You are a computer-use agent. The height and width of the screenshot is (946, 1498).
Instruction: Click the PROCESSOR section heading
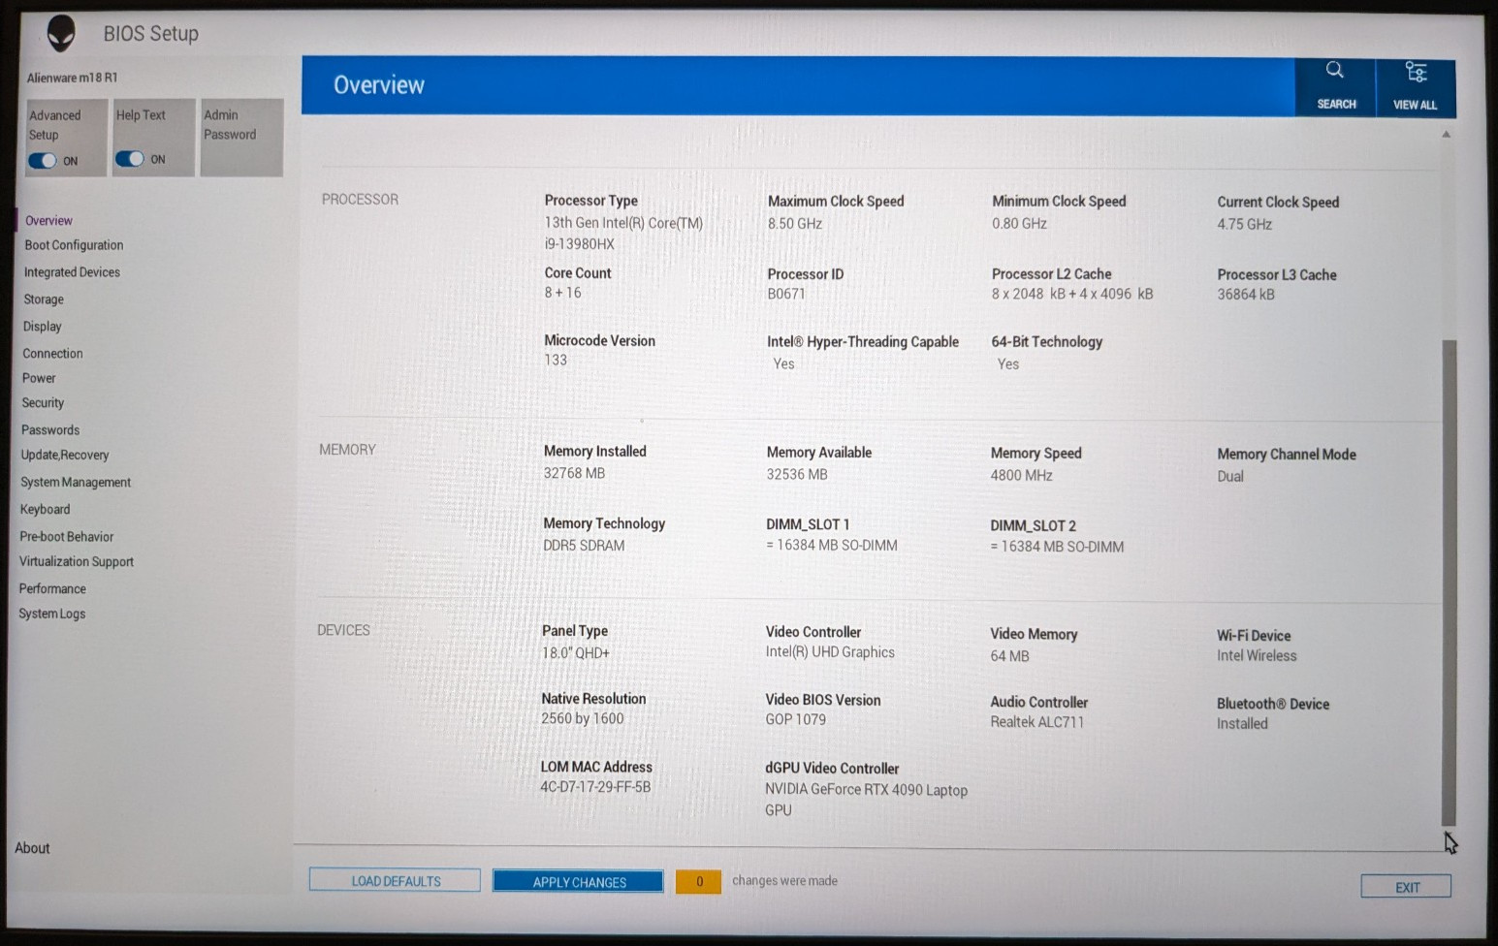point(360,200)
